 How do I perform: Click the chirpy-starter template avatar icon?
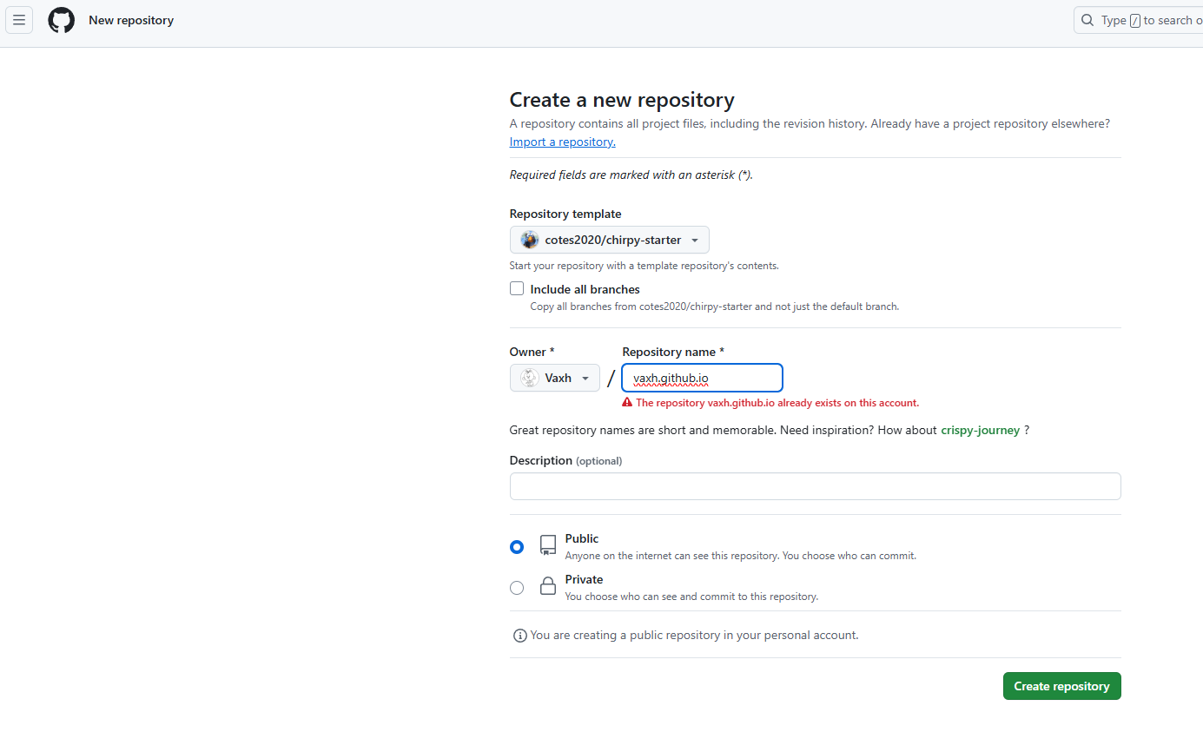[530, 240]
